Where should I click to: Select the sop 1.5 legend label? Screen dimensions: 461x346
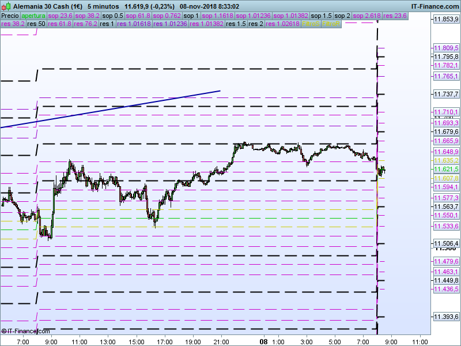[321, 16]
